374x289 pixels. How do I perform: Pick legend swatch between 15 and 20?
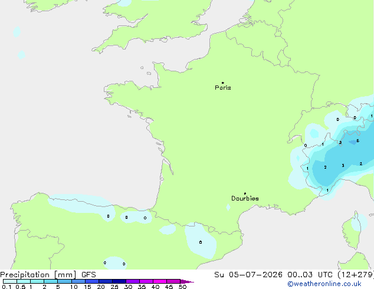pyautogui.click(x=92, y=281)
